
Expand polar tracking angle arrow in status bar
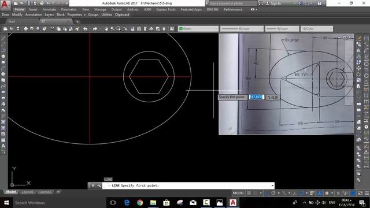[x=279, y=193]
